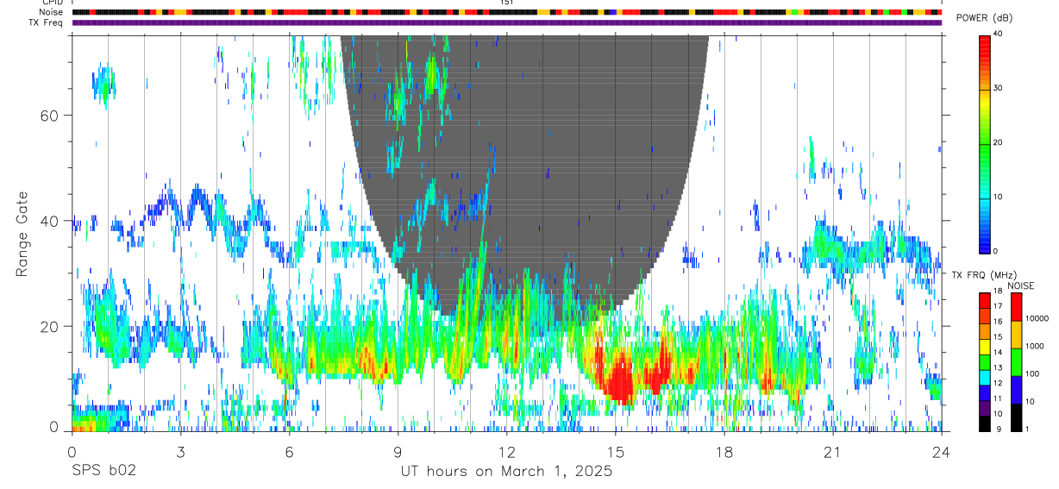The width and height of the screenshot is (1059, 489).
Task: Select the 'POWER (dB)' legend title
Action: pyautogui.click(x=985, y=19)
